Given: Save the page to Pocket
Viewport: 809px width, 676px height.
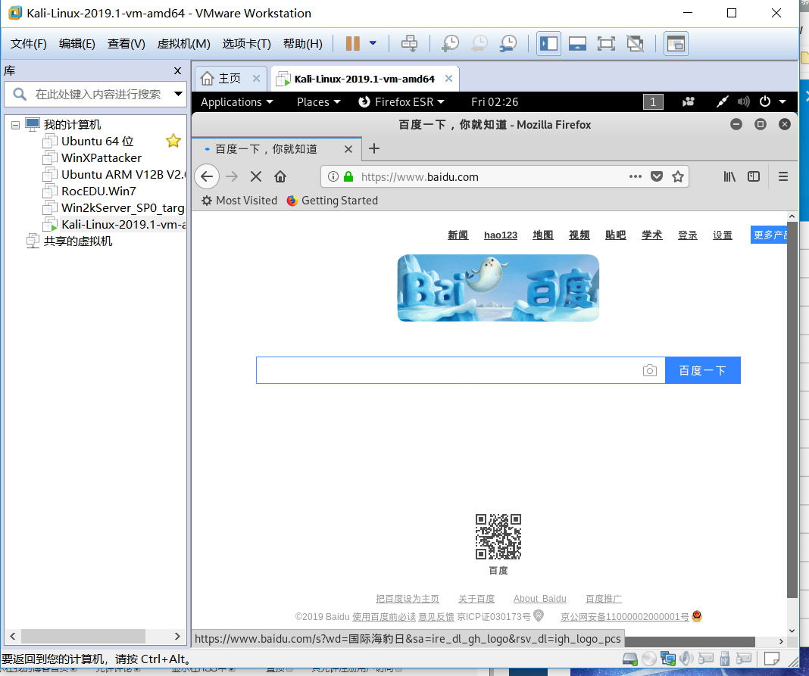Looking at the screenshot, I should (656, 177).
